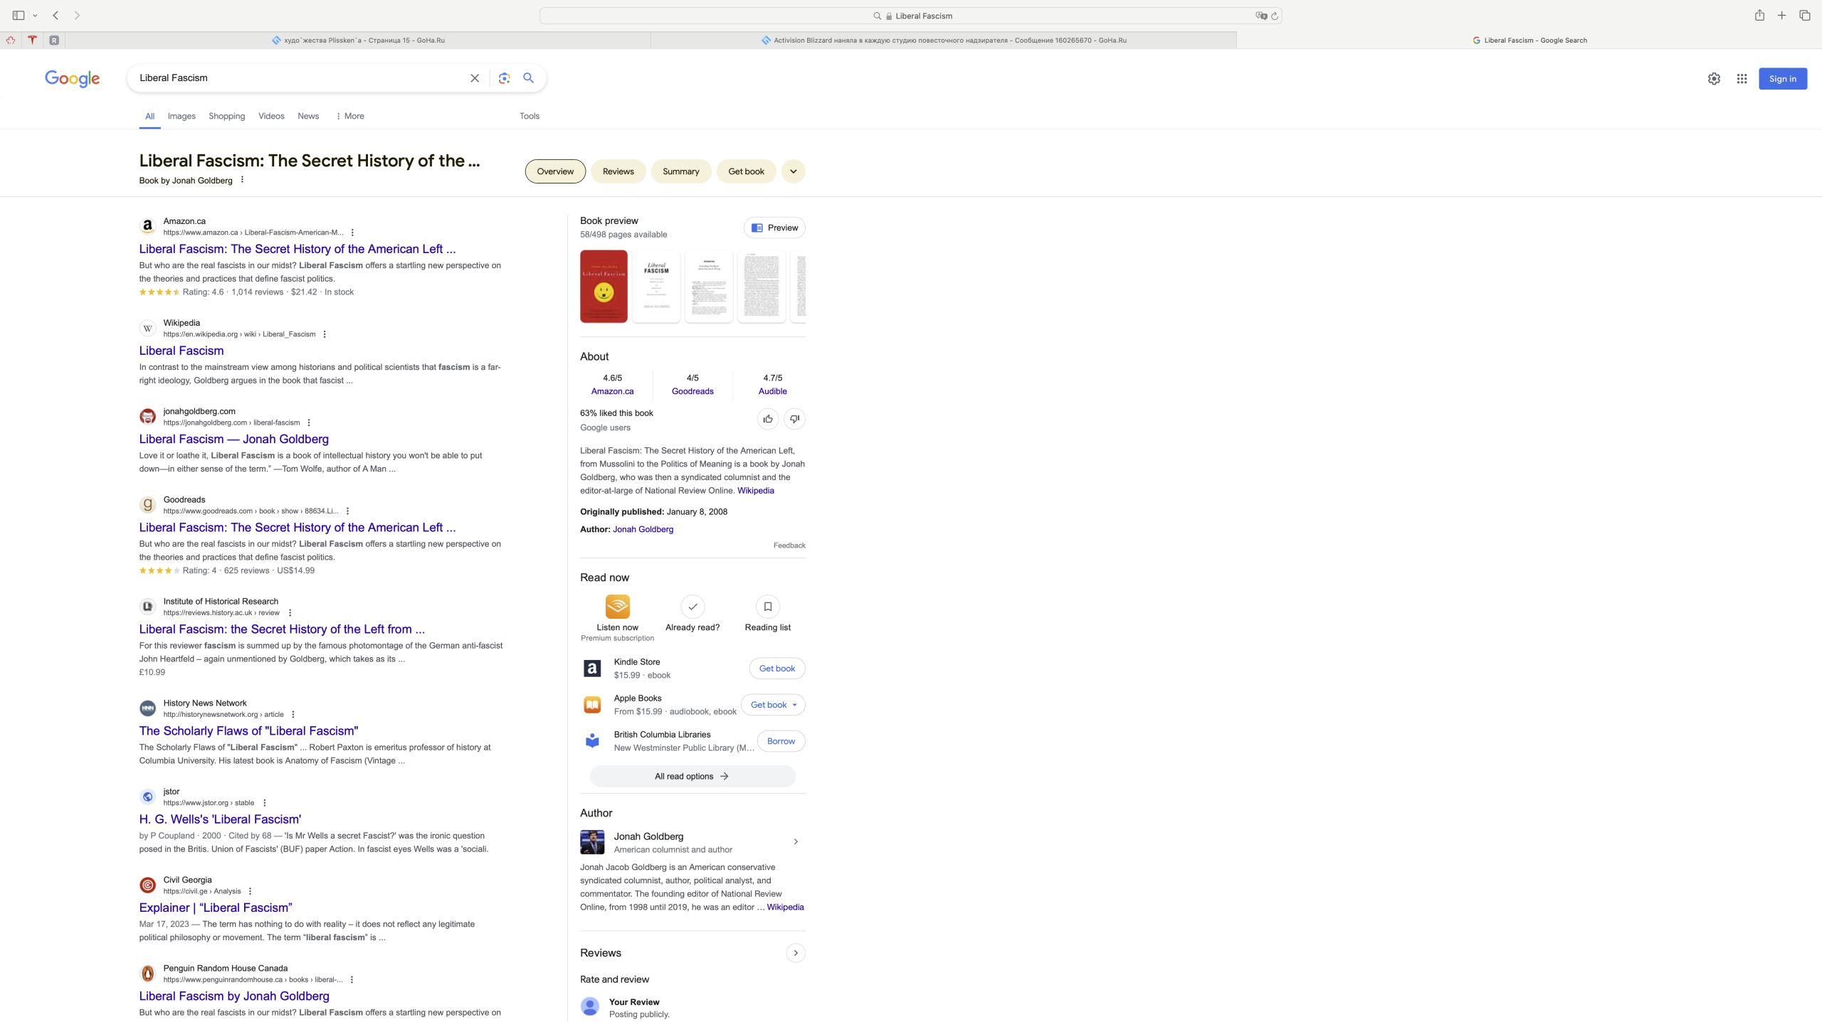Reload the page with the refresh icon
Viewport: 1822px width, 1022px height.
pyautogui.click(x=1275, y=16)
